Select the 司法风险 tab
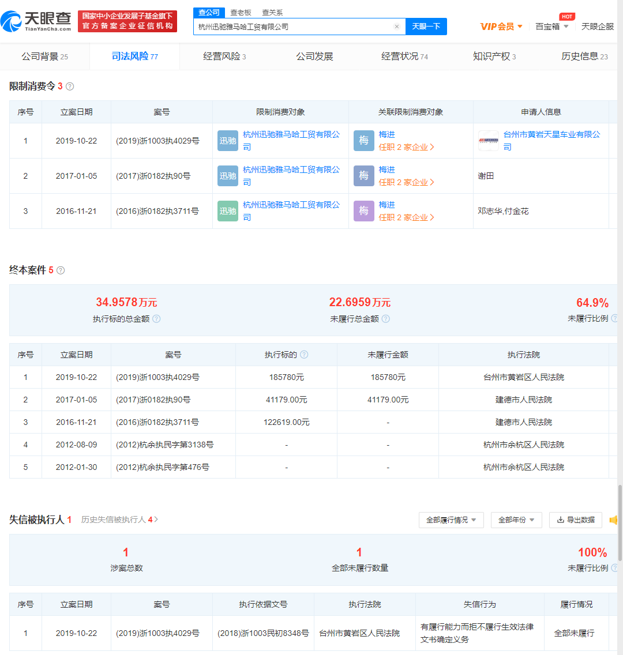Image resolution: width=623 pixels, height=655 pixels. tap(134, 57)
